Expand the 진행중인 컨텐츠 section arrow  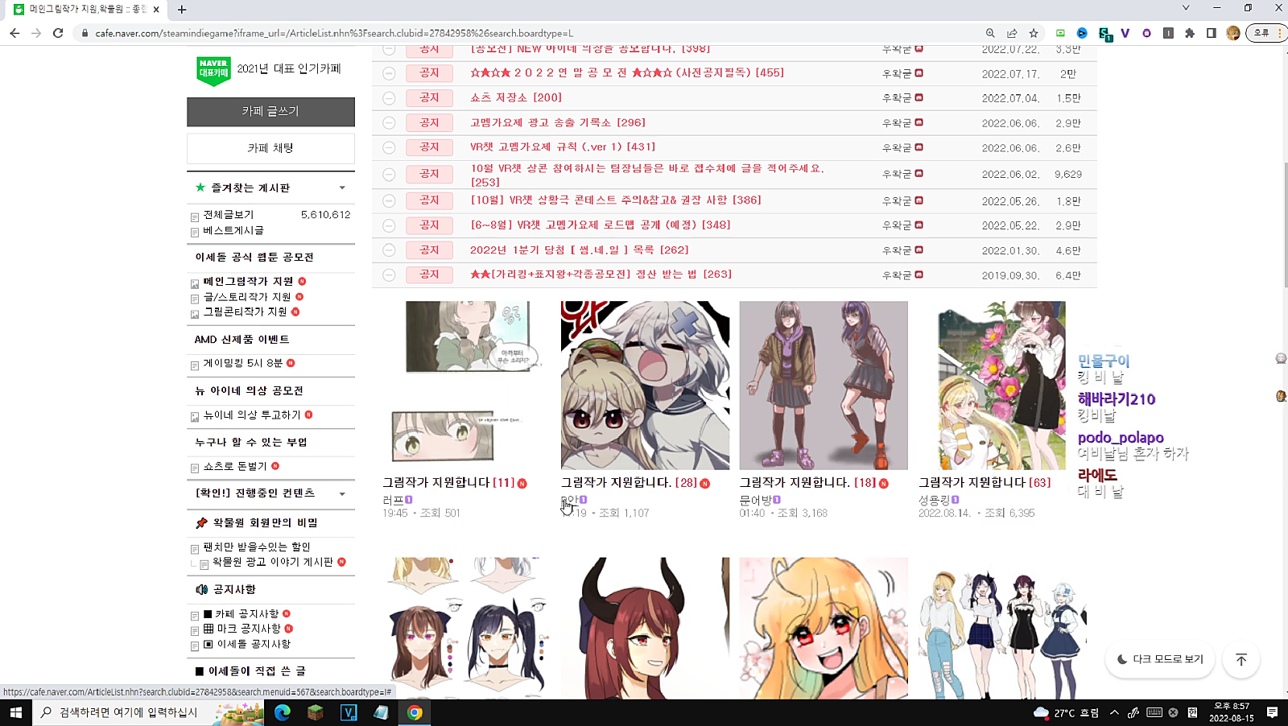pos(342,493)
